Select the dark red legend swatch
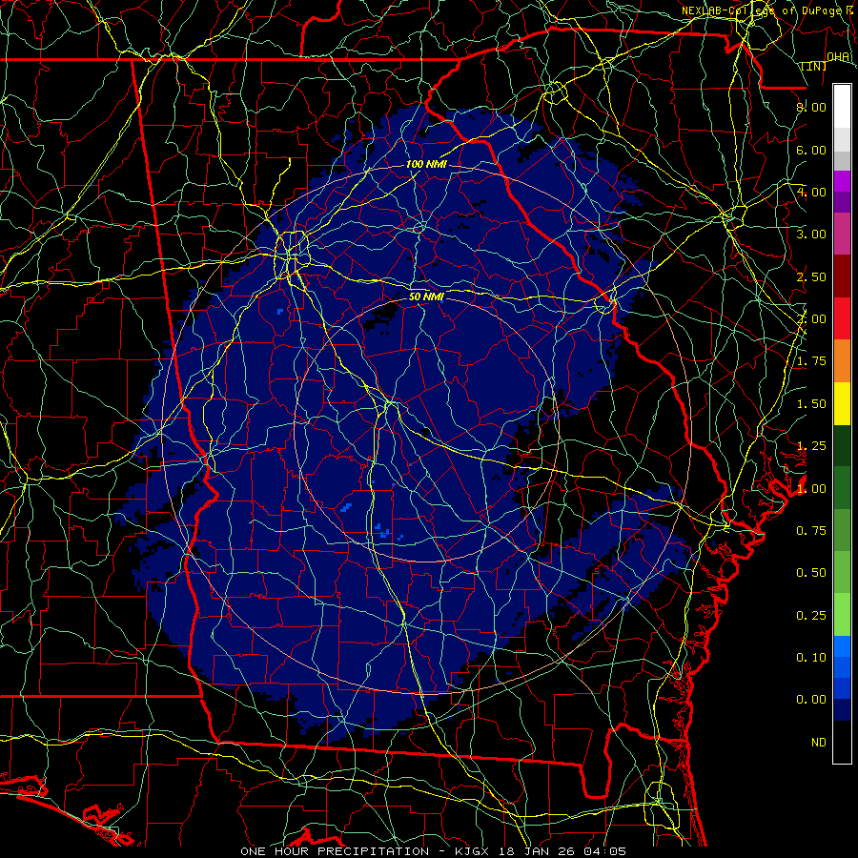This screenshot has width=858, height=858. click(842, 276)
